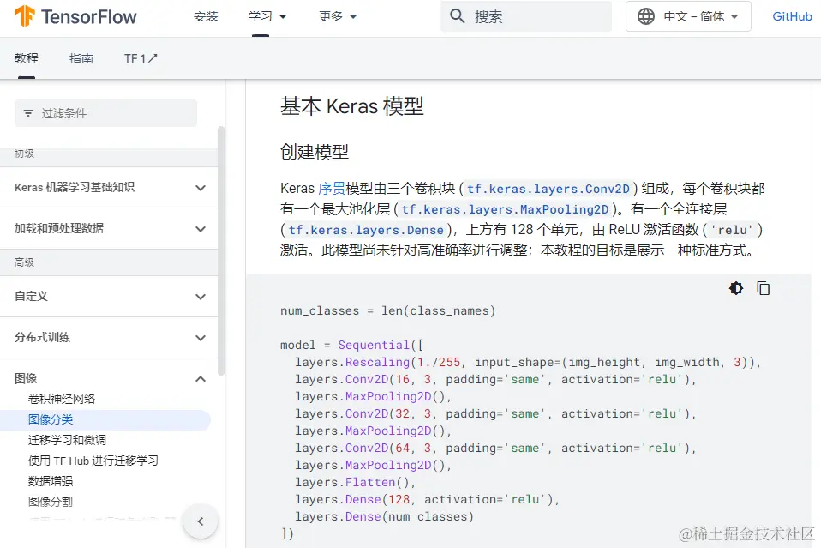Select 图像分割 in sidebar

point(51,502)
